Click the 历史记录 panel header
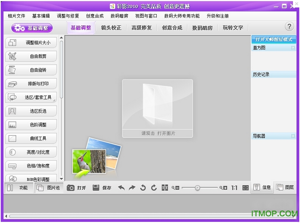The width and height of the screenshot is (300, 223). coord(274,75)
